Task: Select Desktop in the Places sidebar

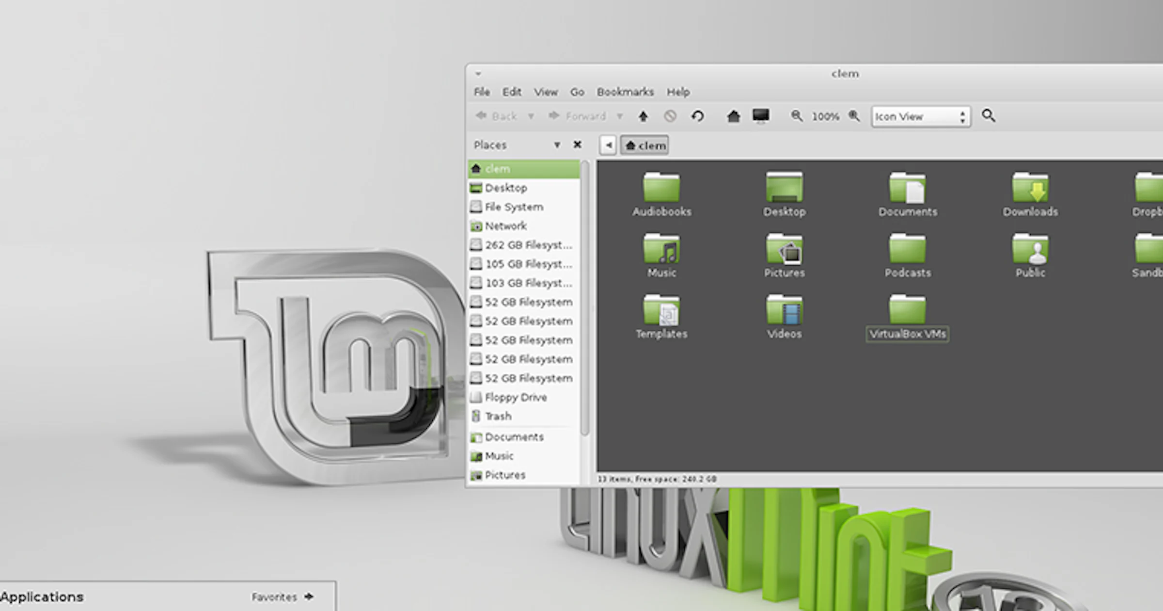Action: point(524,188)
